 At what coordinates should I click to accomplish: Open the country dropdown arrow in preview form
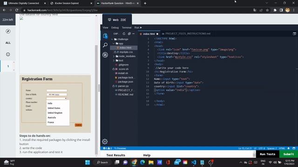click(66, 98)
